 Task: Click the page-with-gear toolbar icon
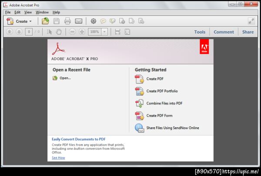(122, 21)
